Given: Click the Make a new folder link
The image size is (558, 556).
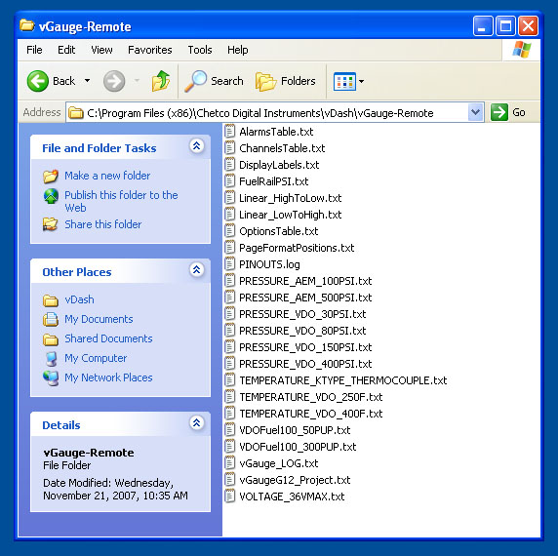Looking at the screenshot, I should tap(107, 176).
